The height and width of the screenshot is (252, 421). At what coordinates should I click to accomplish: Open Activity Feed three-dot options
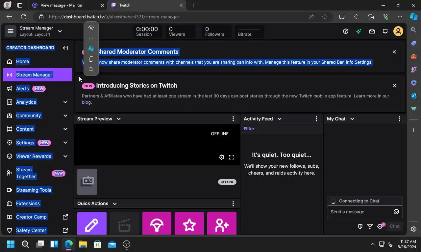tap(316, 119)
